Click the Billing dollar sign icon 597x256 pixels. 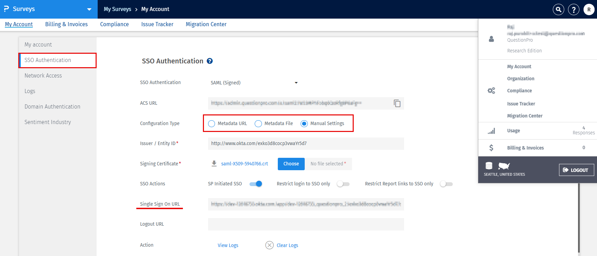coord(491,148)
